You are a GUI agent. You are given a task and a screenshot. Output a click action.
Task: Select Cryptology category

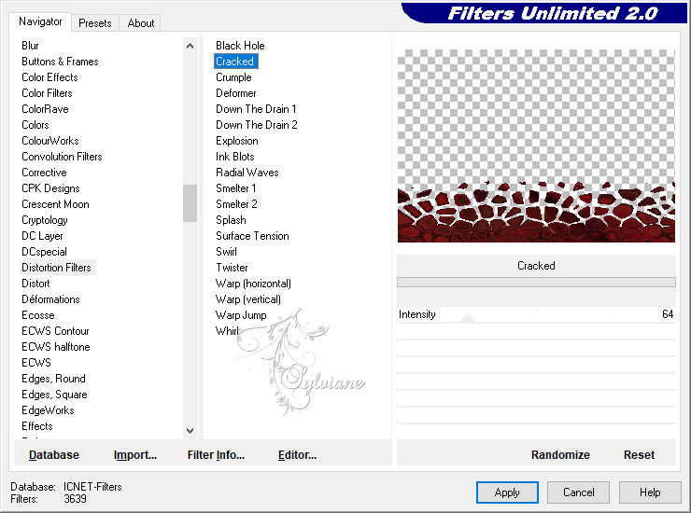(x=45, y=220)
